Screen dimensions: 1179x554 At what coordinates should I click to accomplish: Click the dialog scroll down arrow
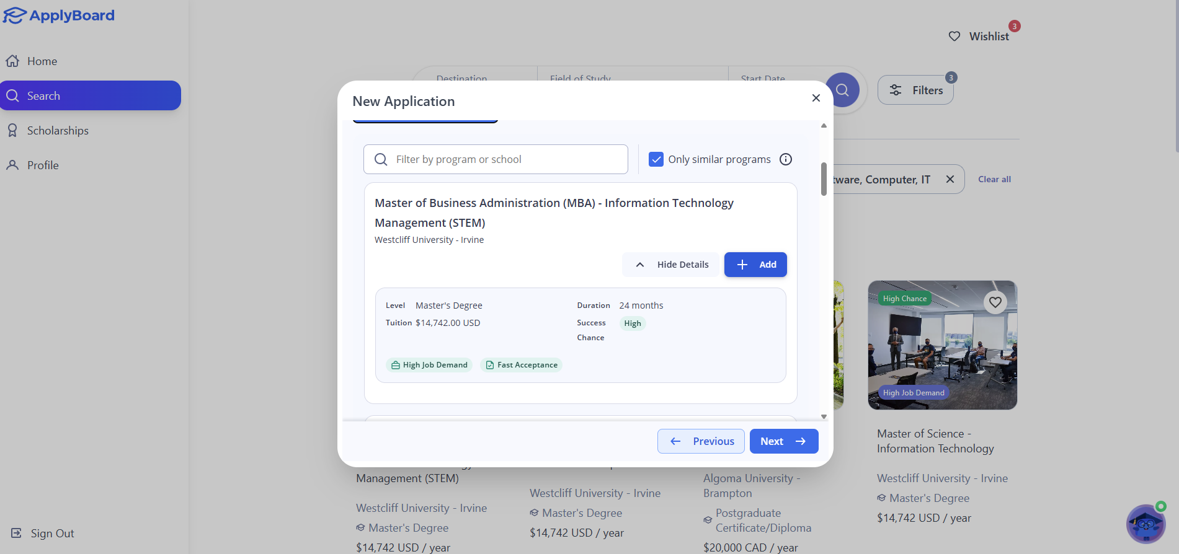(x=824, y=417)
